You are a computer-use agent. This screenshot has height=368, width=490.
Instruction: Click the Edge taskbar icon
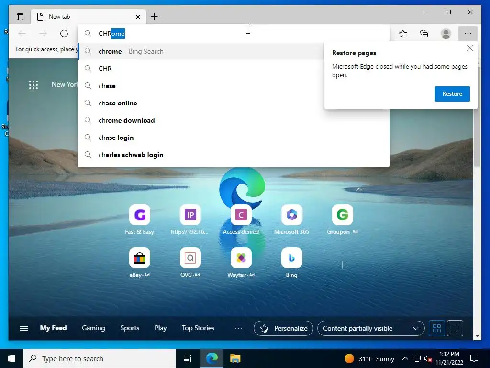212,358
